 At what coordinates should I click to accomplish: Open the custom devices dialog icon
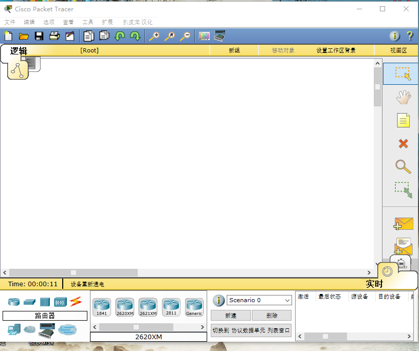[x=220, y=36]
